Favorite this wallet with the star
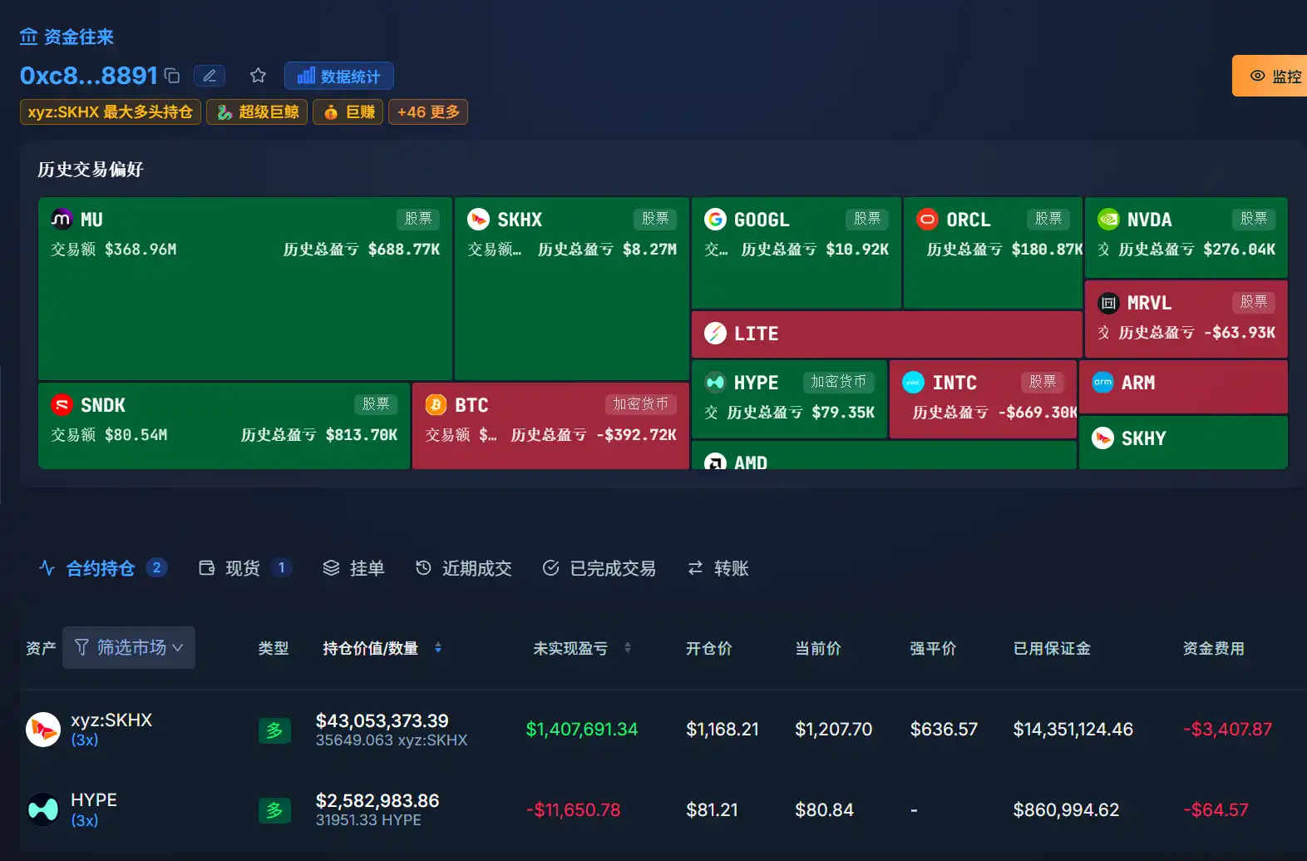 coord(259,76)
